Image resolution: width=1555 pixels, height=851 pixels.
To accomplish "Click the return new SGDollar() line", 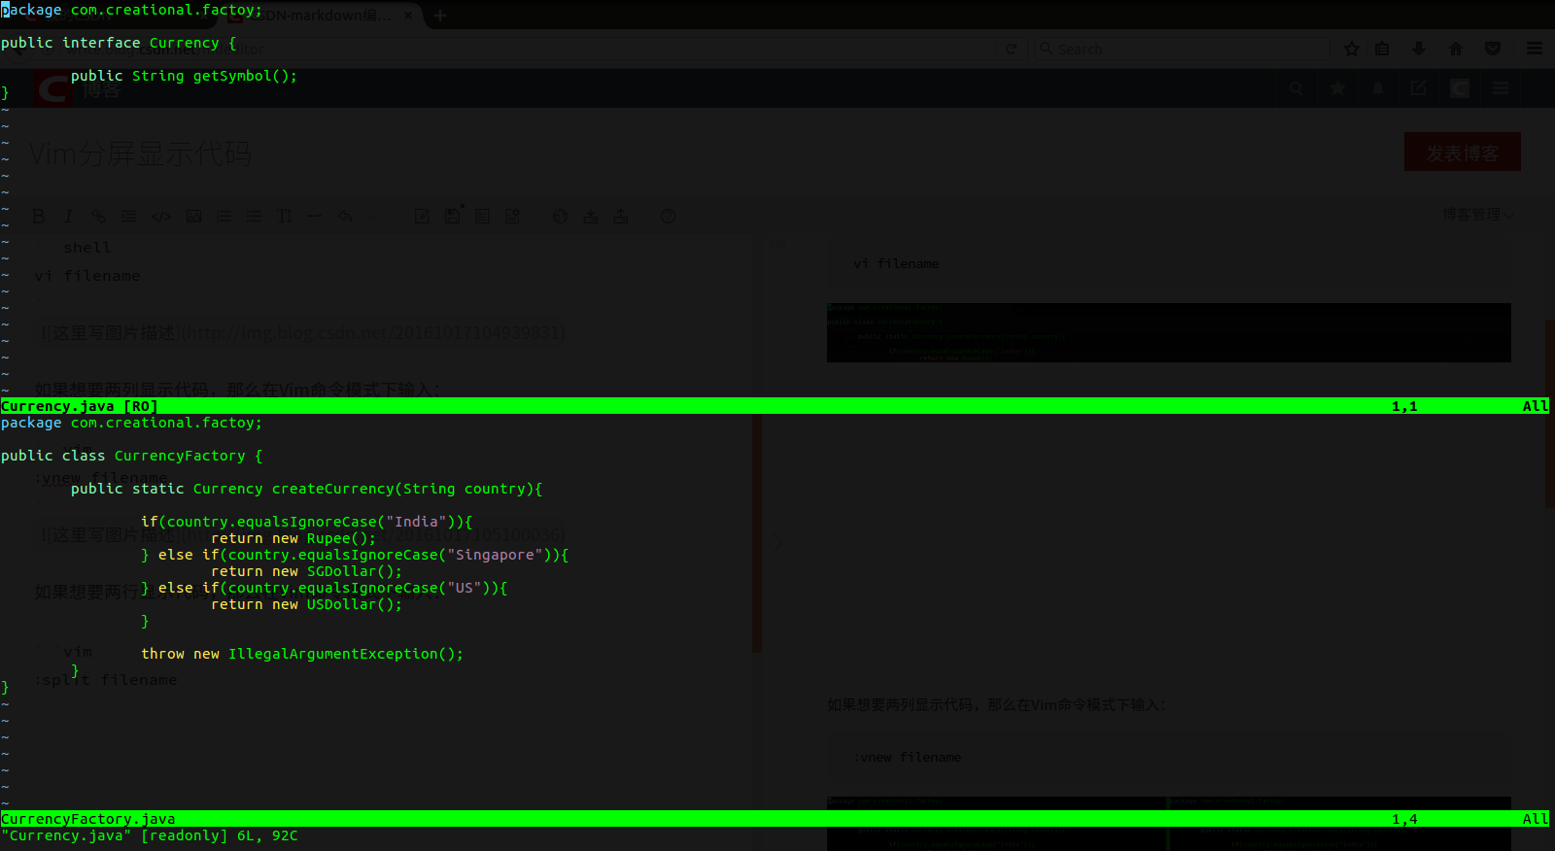I will tap(306, 571).
